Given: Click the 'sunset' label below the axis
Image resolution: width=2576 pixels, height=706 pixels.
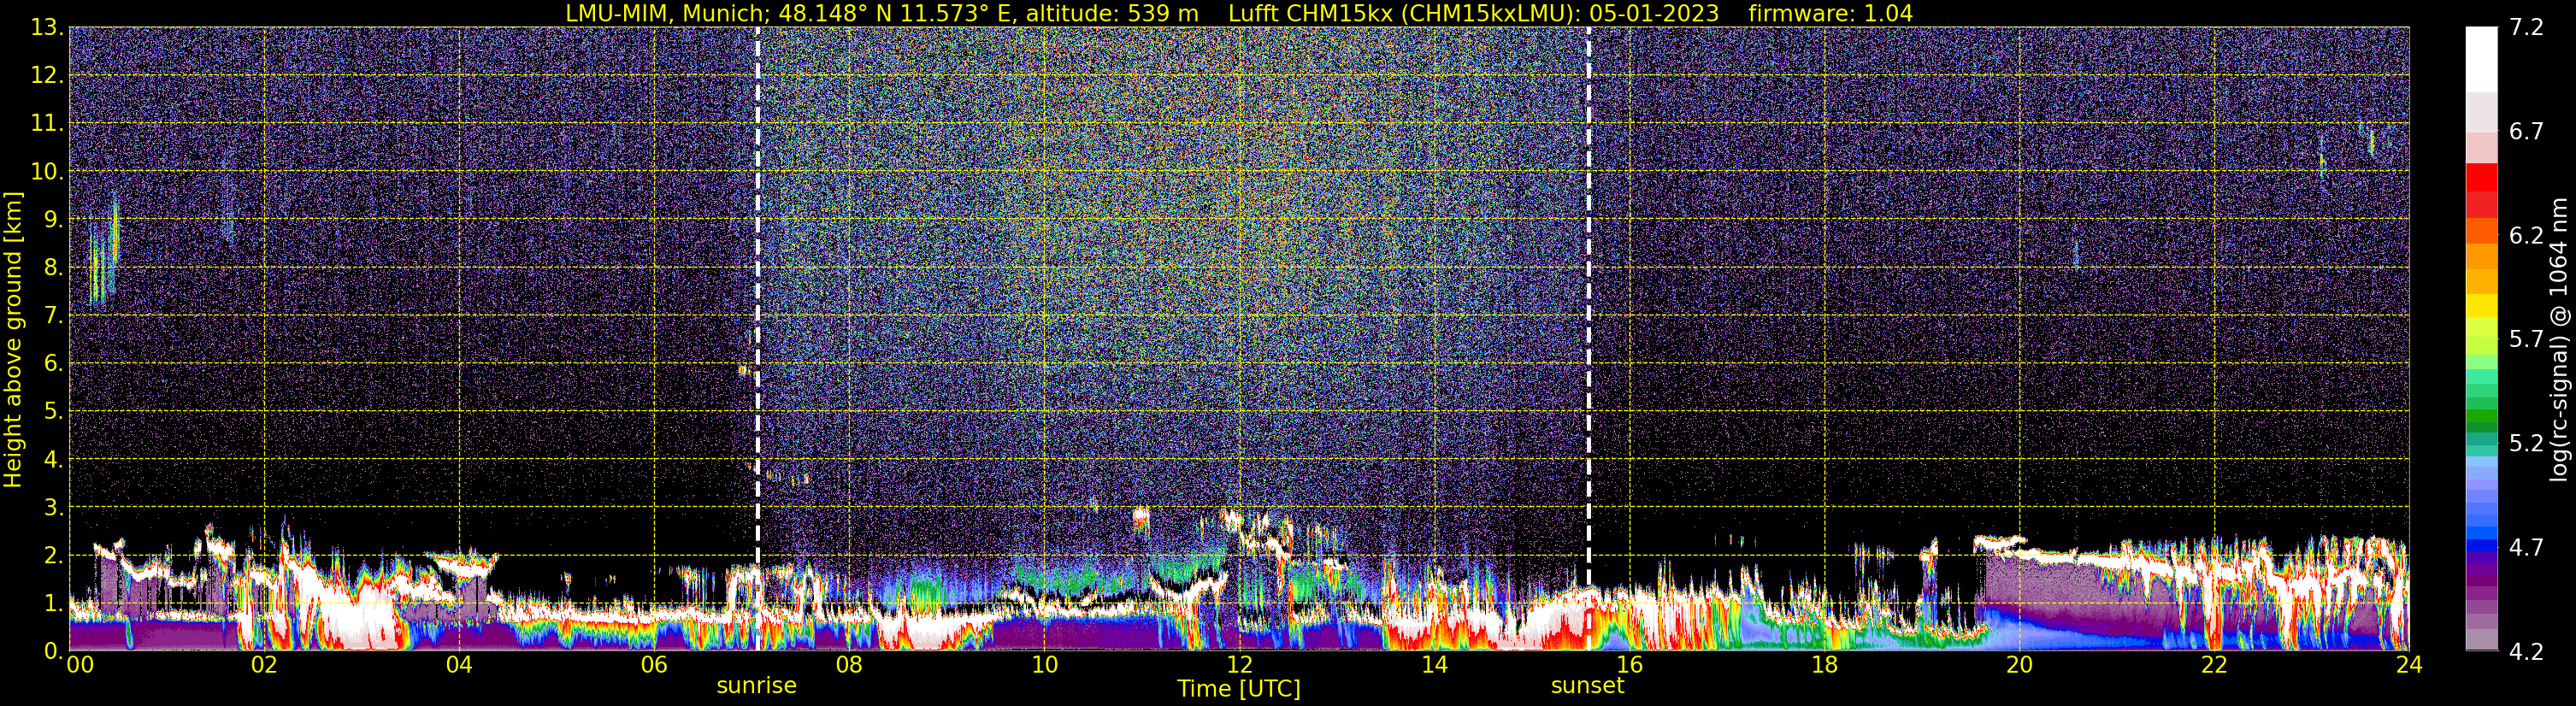Looking at the screenshot, I should tap(1587, 686).
